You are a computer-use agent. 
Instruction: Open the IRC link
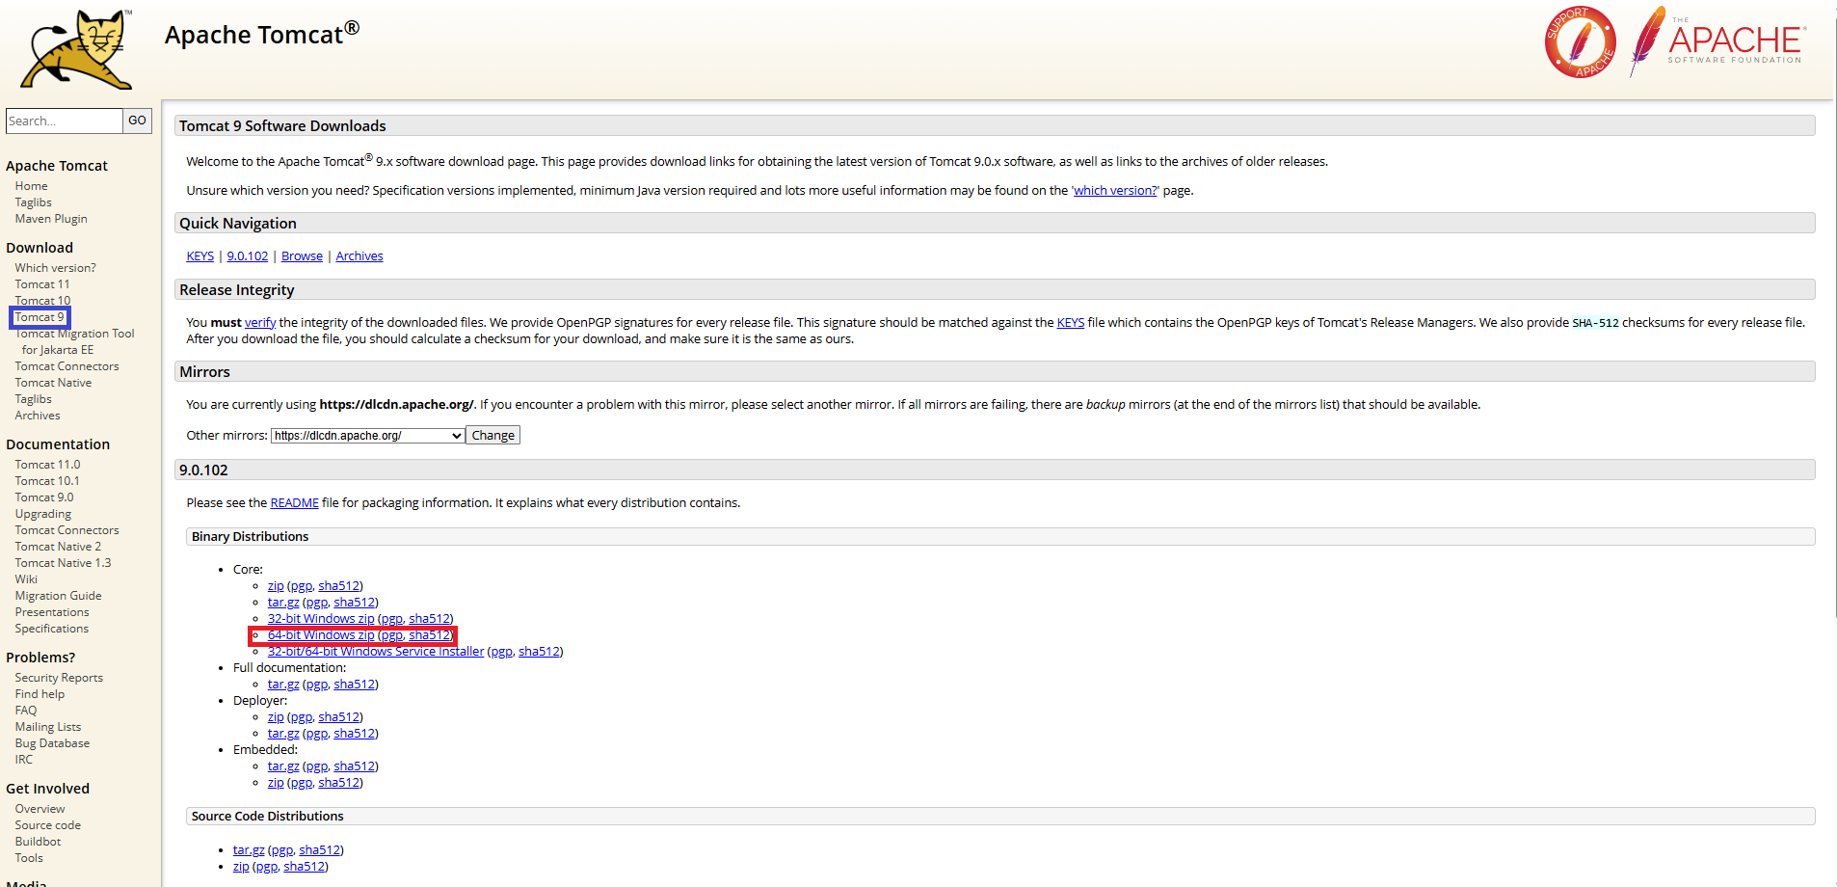click(24, 760)
